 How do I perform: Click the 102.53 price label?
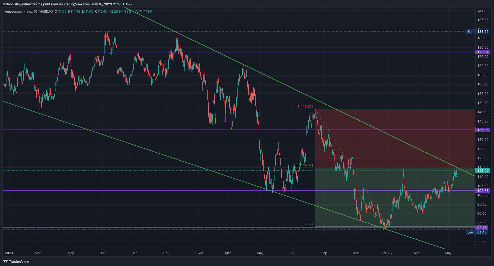483,191
